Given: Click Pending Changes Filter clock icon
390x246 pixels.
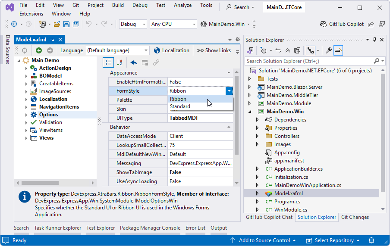Looking at the screenshot, I should click(263, 50).
